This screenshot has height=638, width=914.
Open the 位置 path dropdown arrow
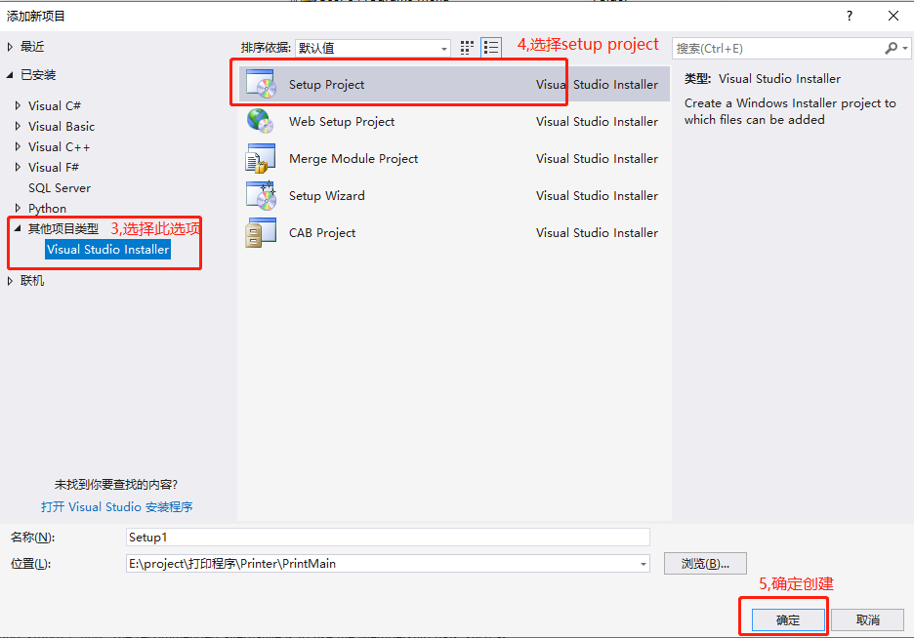(643, 564)
